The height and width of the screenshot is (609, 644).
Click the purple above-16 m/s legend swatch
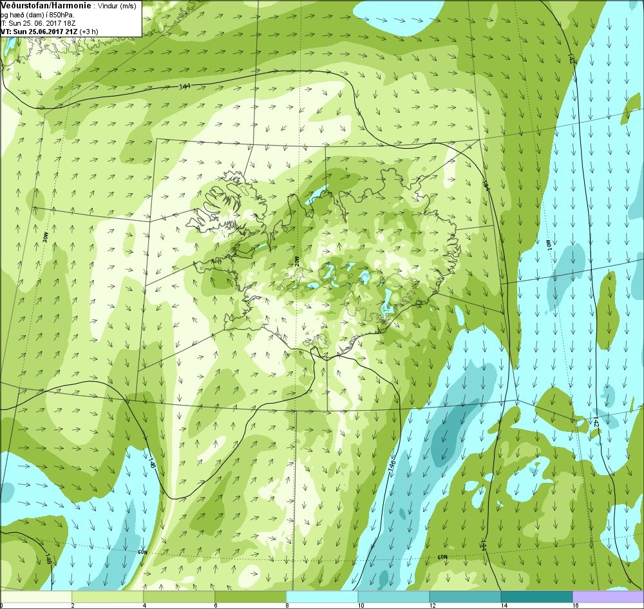tap(609, 596)
